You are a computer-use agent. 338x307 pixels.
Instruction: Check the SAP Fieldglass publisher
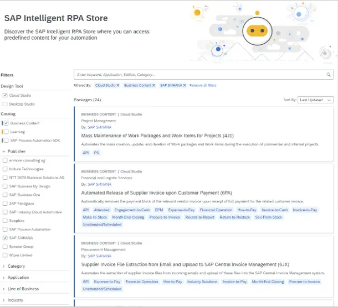[x=5, y=204]
